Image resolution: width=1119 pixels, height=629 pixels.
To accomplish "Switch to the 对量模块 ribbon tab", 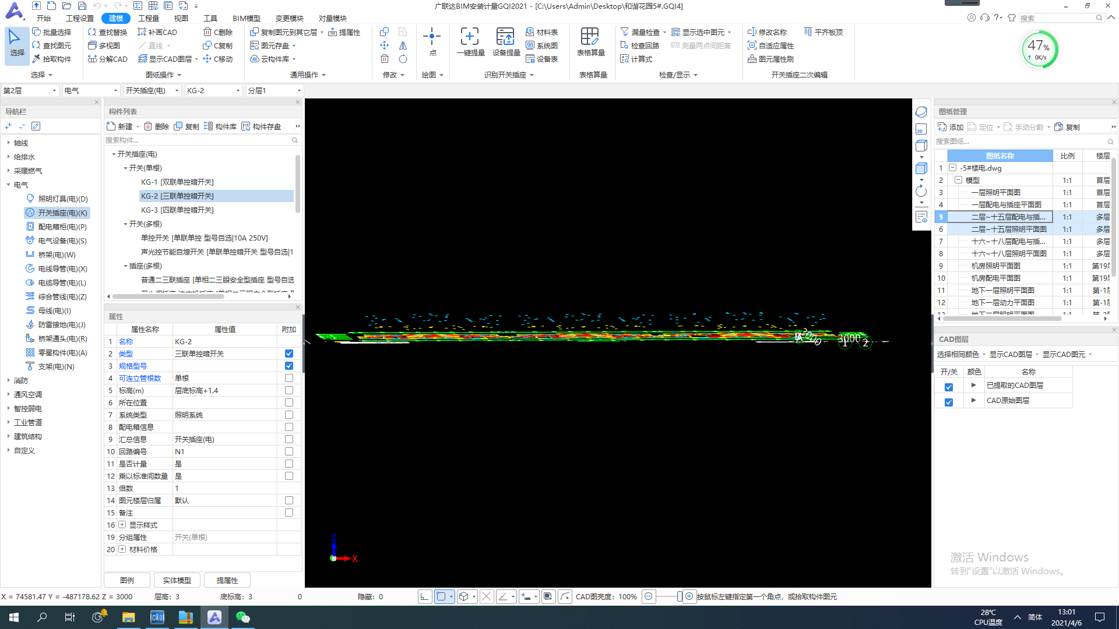I will 333,18.
